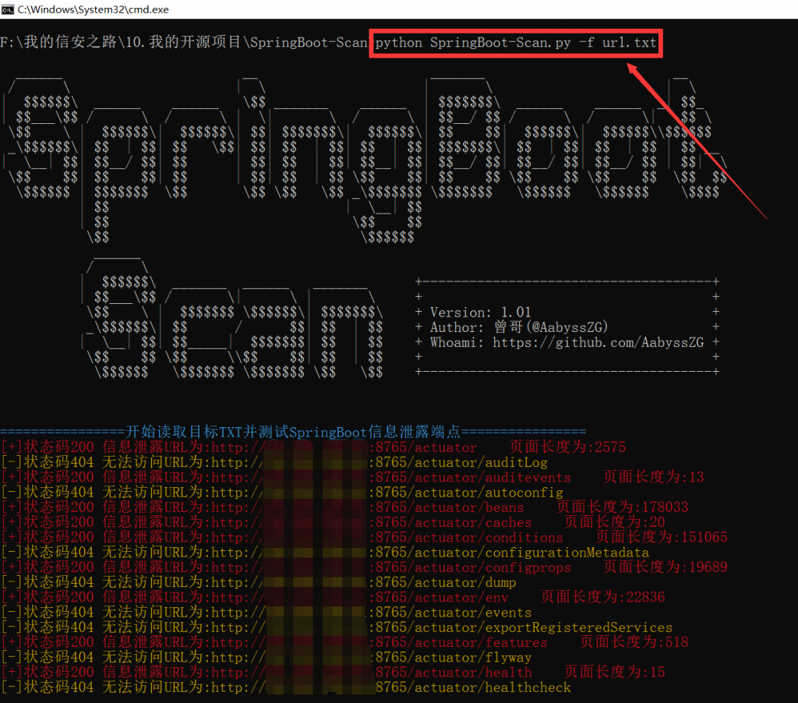The width and height of the screenshot is (798, 703).
Task: Click the window title C:\Windows\System32\cmd.exe
Action: pyautogui.click(x=94, y=9)
